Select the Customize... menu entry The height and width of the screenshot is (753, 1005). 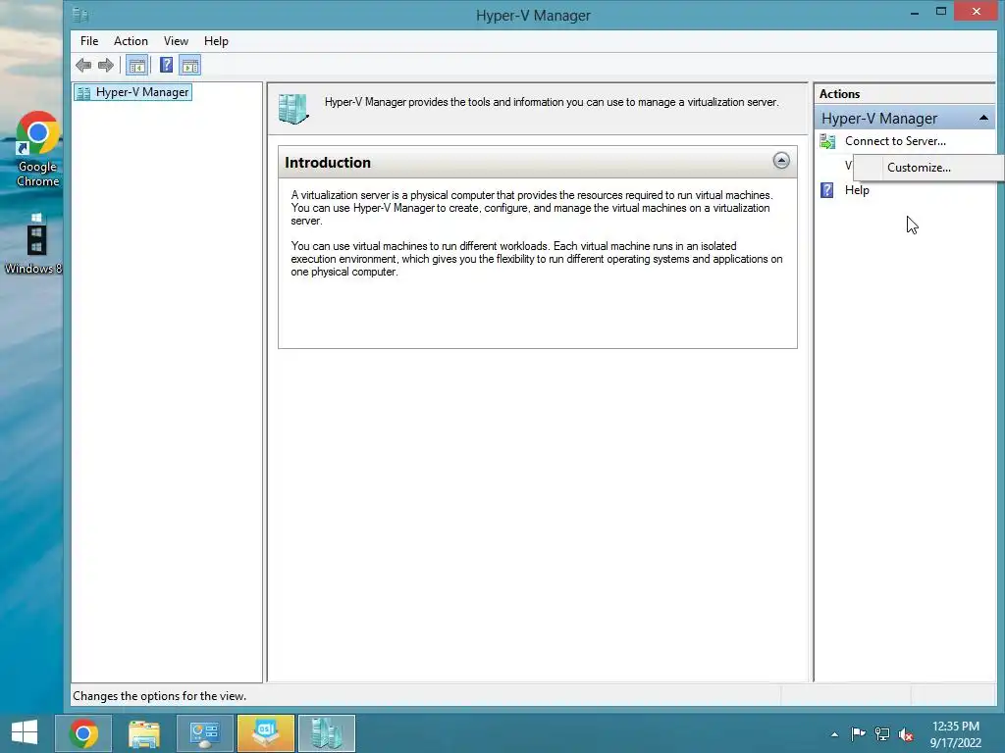[919, 168]
